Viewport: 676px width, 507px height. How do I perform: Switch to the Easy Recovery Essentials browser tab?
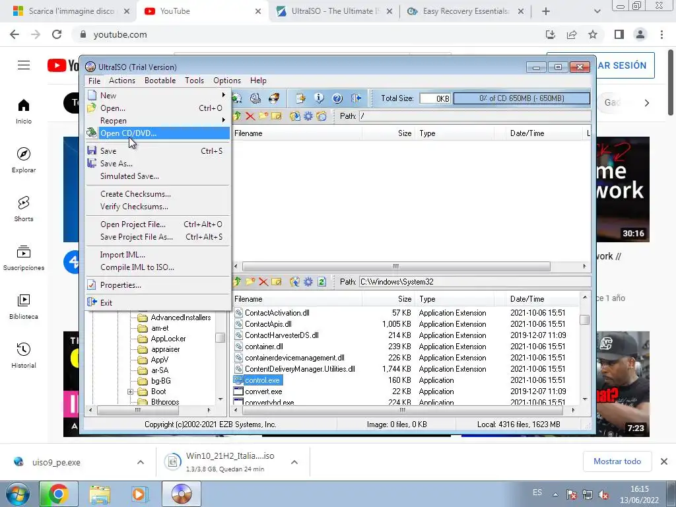coord(465,11)
